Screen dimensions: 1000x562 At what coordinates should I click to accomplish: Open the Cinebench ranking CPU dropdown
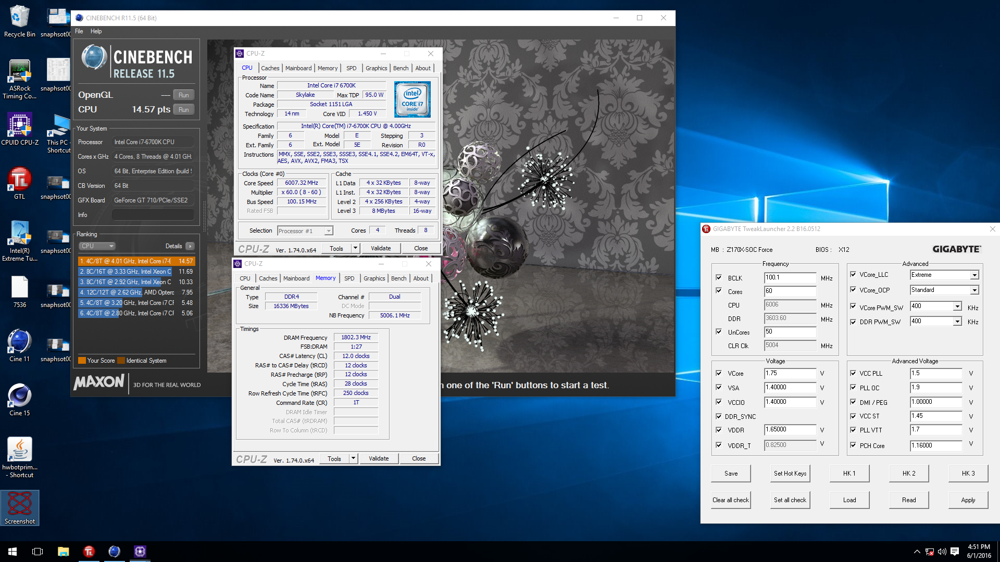pyautogui.click(x=97, y=246)
